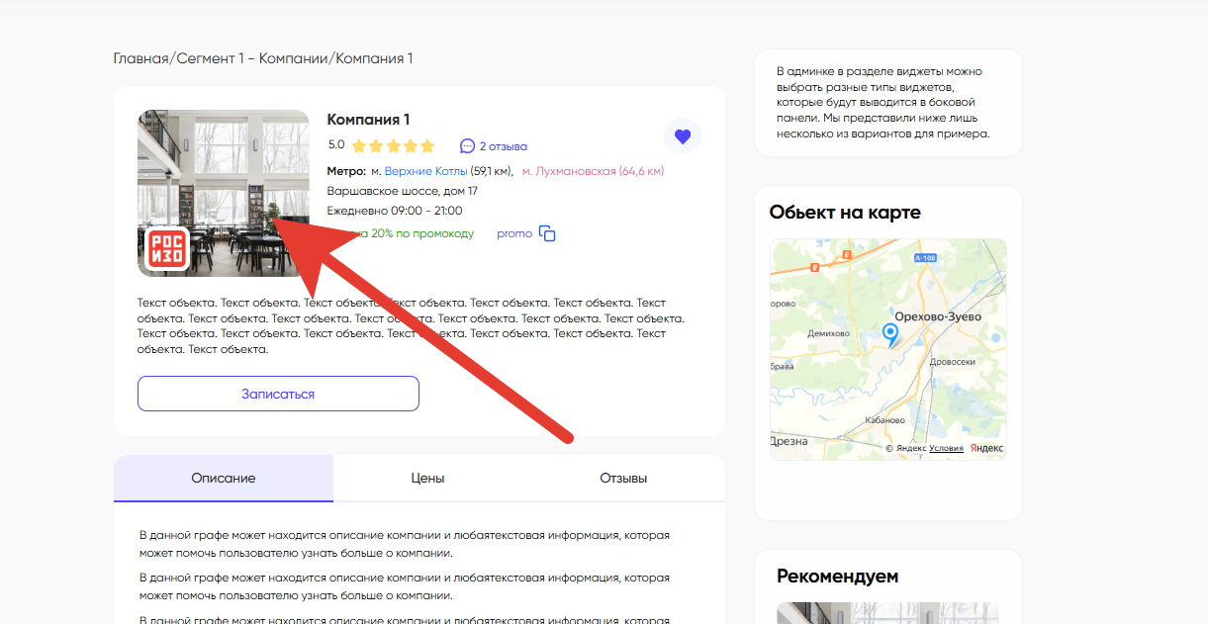
Task: Go to Главная in the breadcrumb
Action: coord(140,58)
